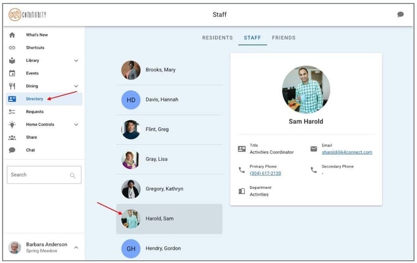
Task: Expand the Library submenu chevron
Action: [76, 60]
